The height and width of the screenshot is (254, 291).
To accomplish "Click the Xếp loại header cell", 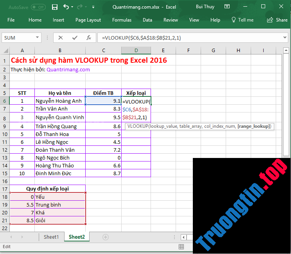I will click(136, 93).
